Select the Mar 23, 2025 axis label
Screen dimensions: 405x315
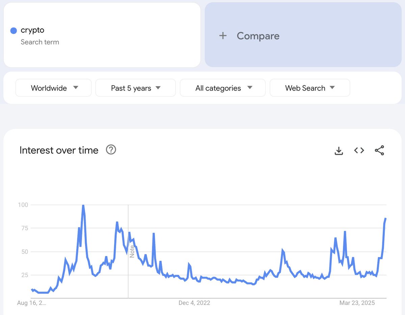click(357, 303)
